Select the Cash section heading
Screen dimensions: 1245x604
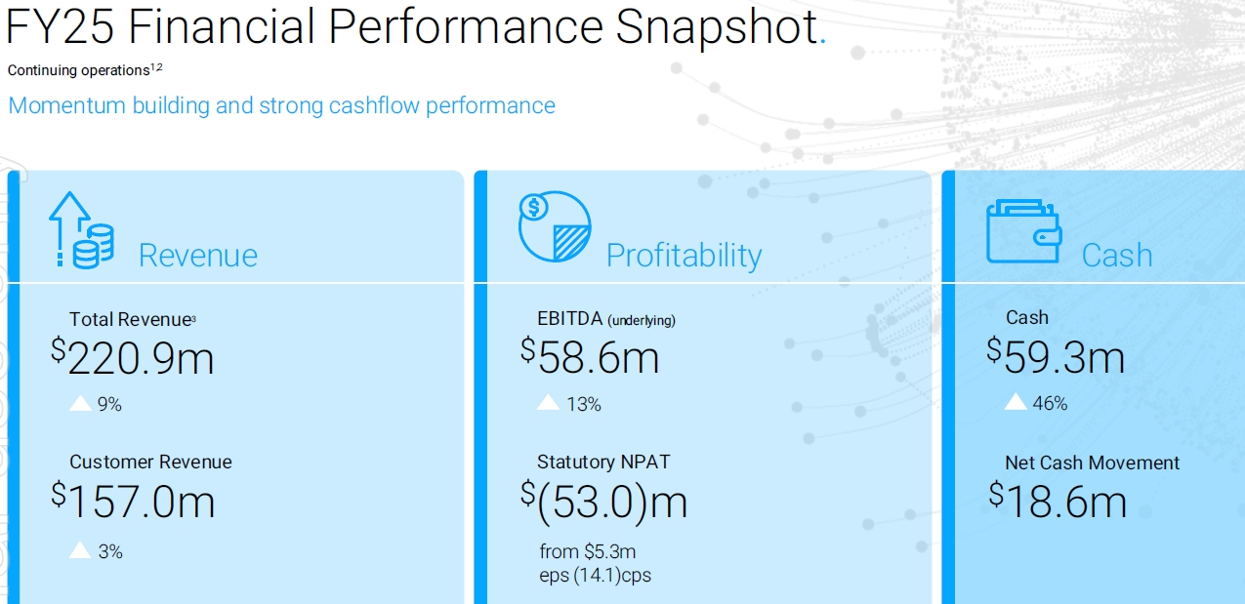(1117, 256)
